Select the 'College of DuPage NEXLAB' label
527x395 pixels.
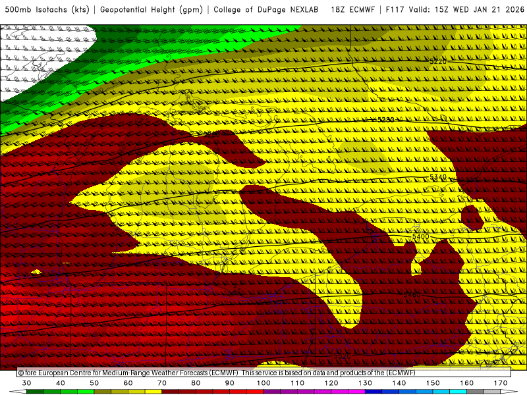[x=266, y=10]
